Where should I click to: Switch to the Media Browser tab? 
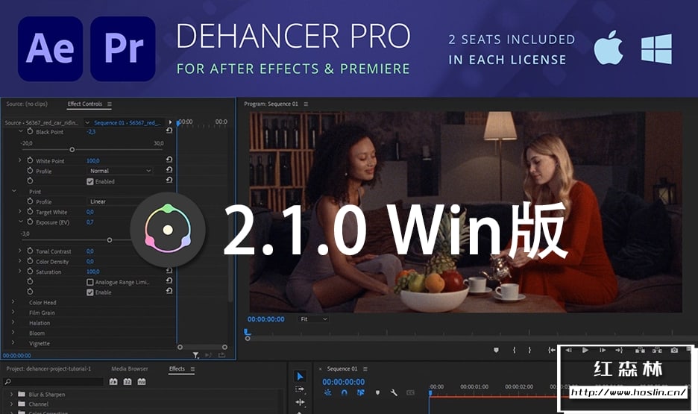click(130, 368)
